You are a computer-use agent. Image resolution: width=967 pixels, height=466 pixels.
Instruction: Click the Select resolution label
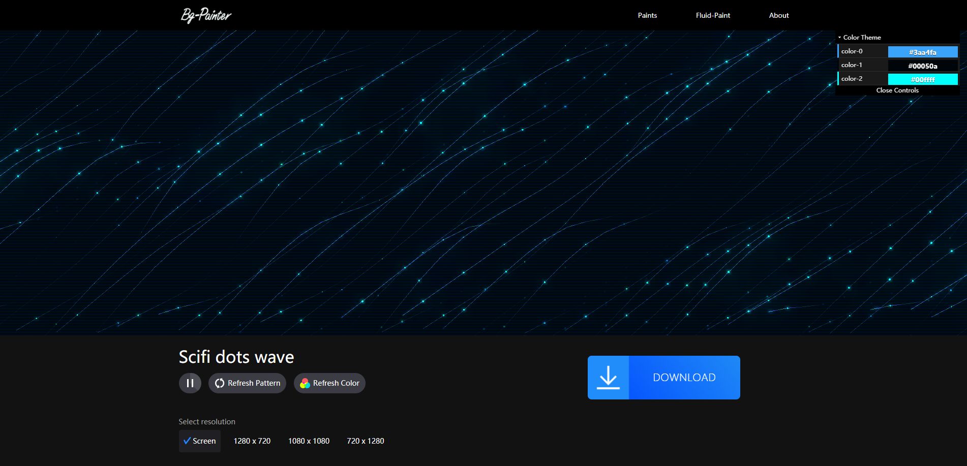[x=207, y=422]
